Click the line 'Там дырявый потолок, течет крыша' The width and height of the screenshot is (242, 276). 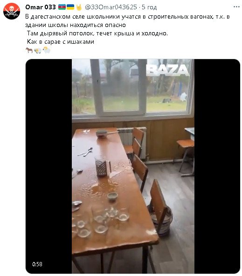click(x=97, y=34)
